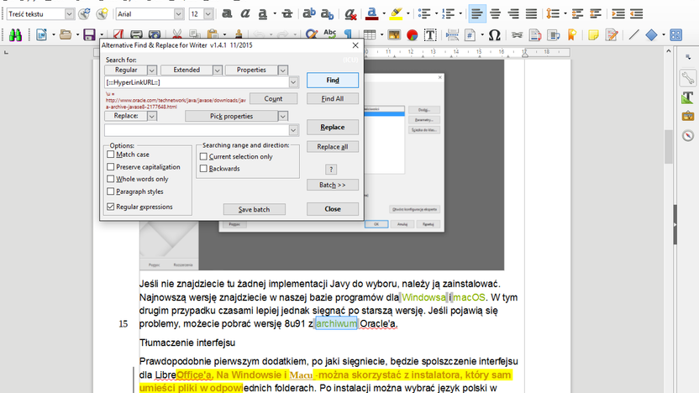Enable Paragraph styles option
The width and height of the screenshot is (699, 393).
(x=111, y=191)
